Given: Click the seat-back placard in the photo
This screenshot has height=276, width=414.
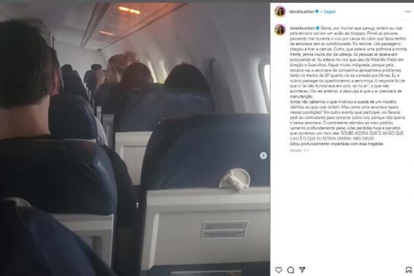Looking at the screenshot, I should click(225, 230).
